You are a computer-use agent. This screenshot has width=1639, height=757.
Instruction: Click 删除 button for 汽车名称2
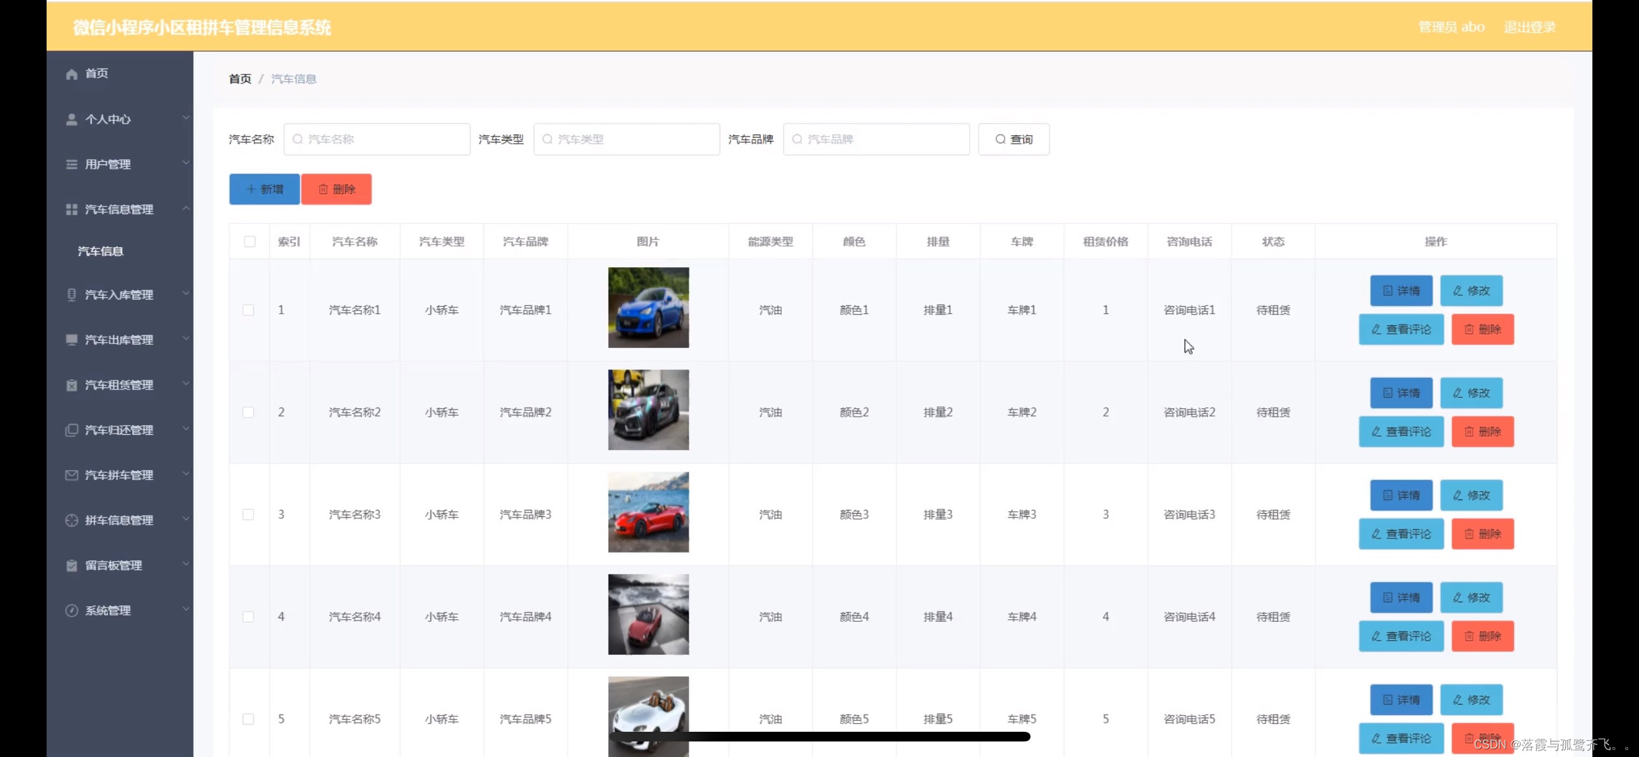[x=1482, y=432]
